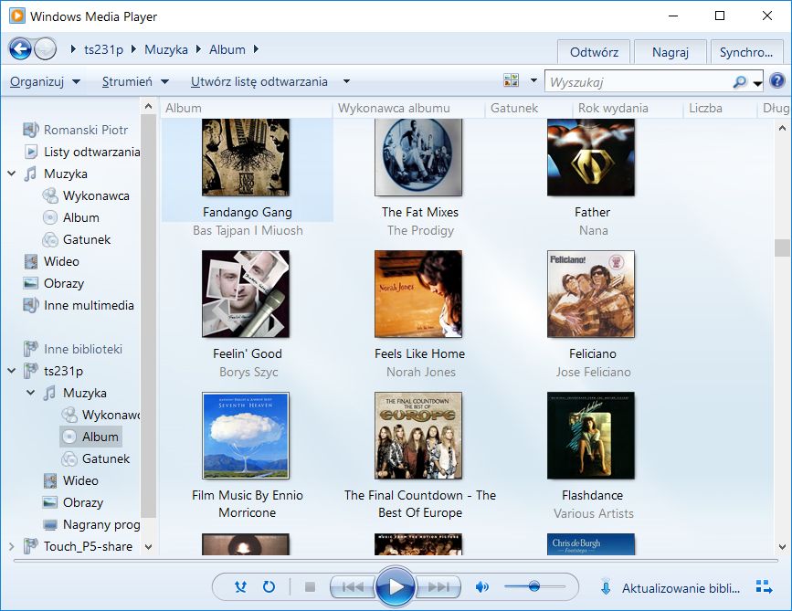This screenshot has height=611, width=792.
Task: Click the greyed Forward navigation arrow
Action: pyautogui.click(x=46, y=49)
